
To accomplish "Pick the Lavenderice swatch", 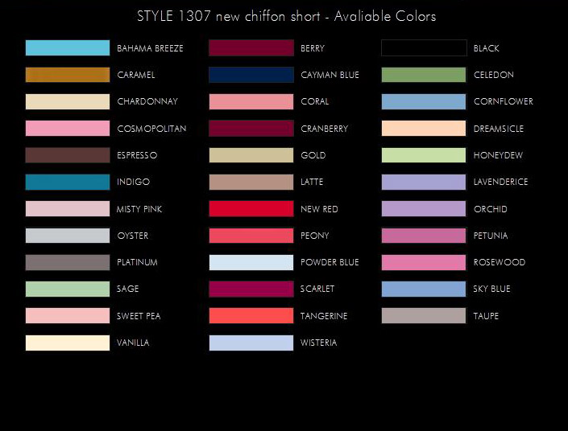I will click(424, 182).
